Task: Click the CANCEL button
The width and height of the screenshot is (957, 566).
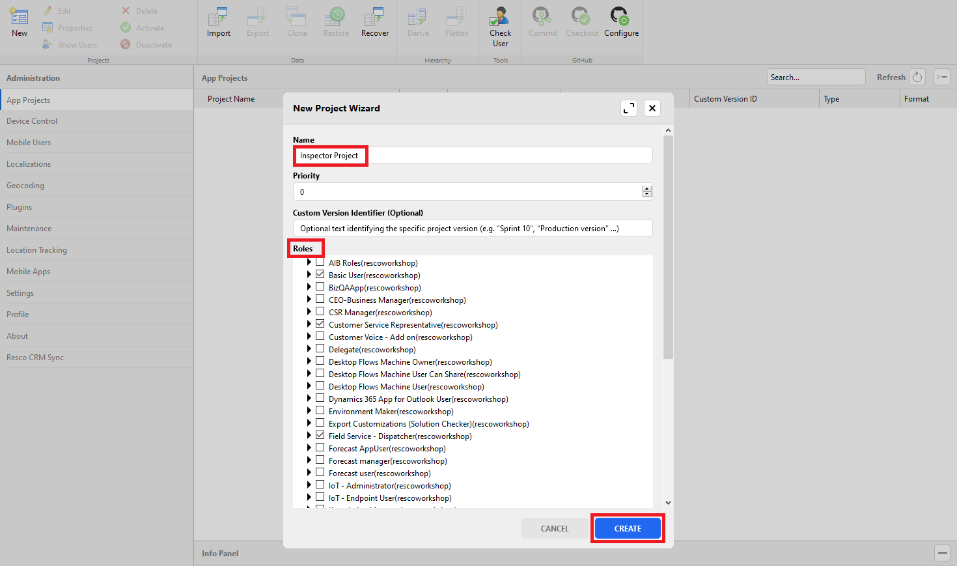Action: [555, 528]
